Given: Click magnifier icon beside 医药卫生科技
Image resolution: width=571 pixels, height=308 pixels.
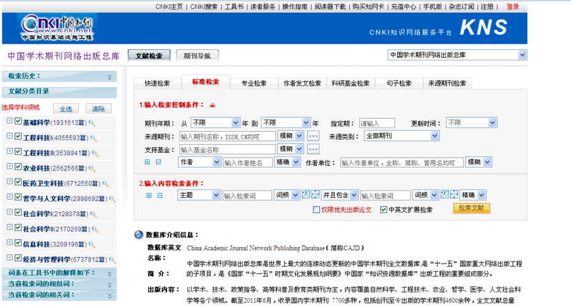Looking at the screenshot, I should 105,184.
